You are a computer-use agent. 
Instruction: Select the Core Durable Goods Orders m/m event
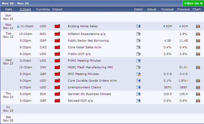click(92, 81)
